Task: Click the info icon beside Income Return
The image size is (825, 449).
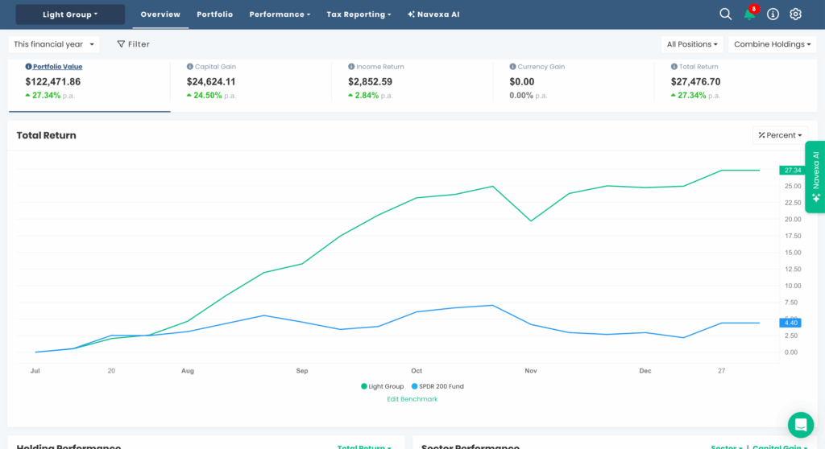Action: [x=351, y=67]
